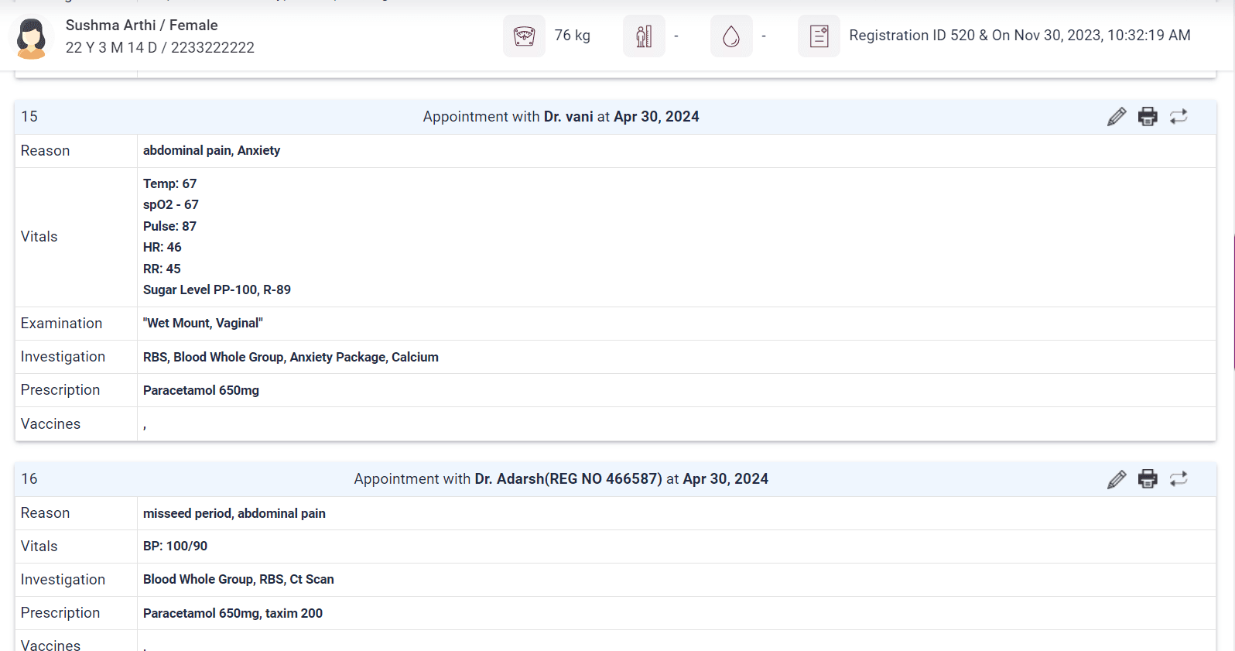Click the patient name Sushma Arthi
Screen dimensions: 1235x651
pyautogui.click(x=111, y=26)
